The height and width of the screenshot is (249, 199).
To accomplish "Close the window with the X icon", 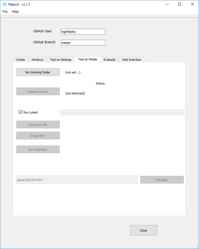I will point(192,4).
